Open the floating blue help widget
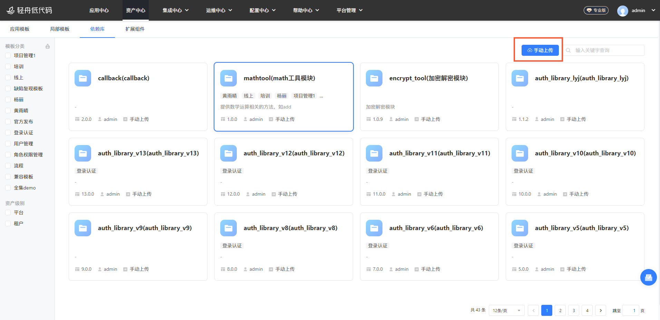Screen dimensions: 660x320 point(649,277)
